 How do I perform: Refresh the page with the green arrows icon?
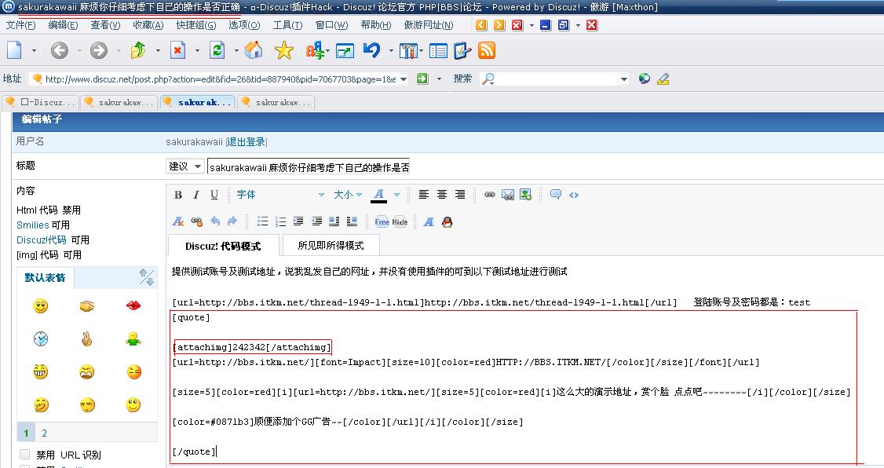click(217, 51)
